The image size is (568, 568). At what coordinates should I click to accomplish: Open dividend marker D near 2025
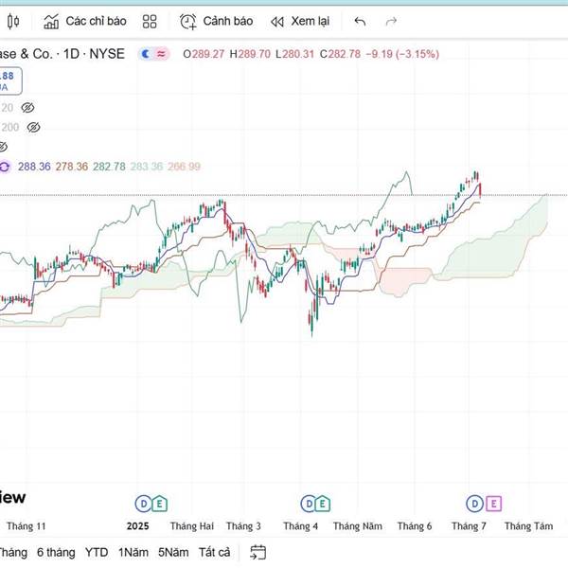coord(144,504)
